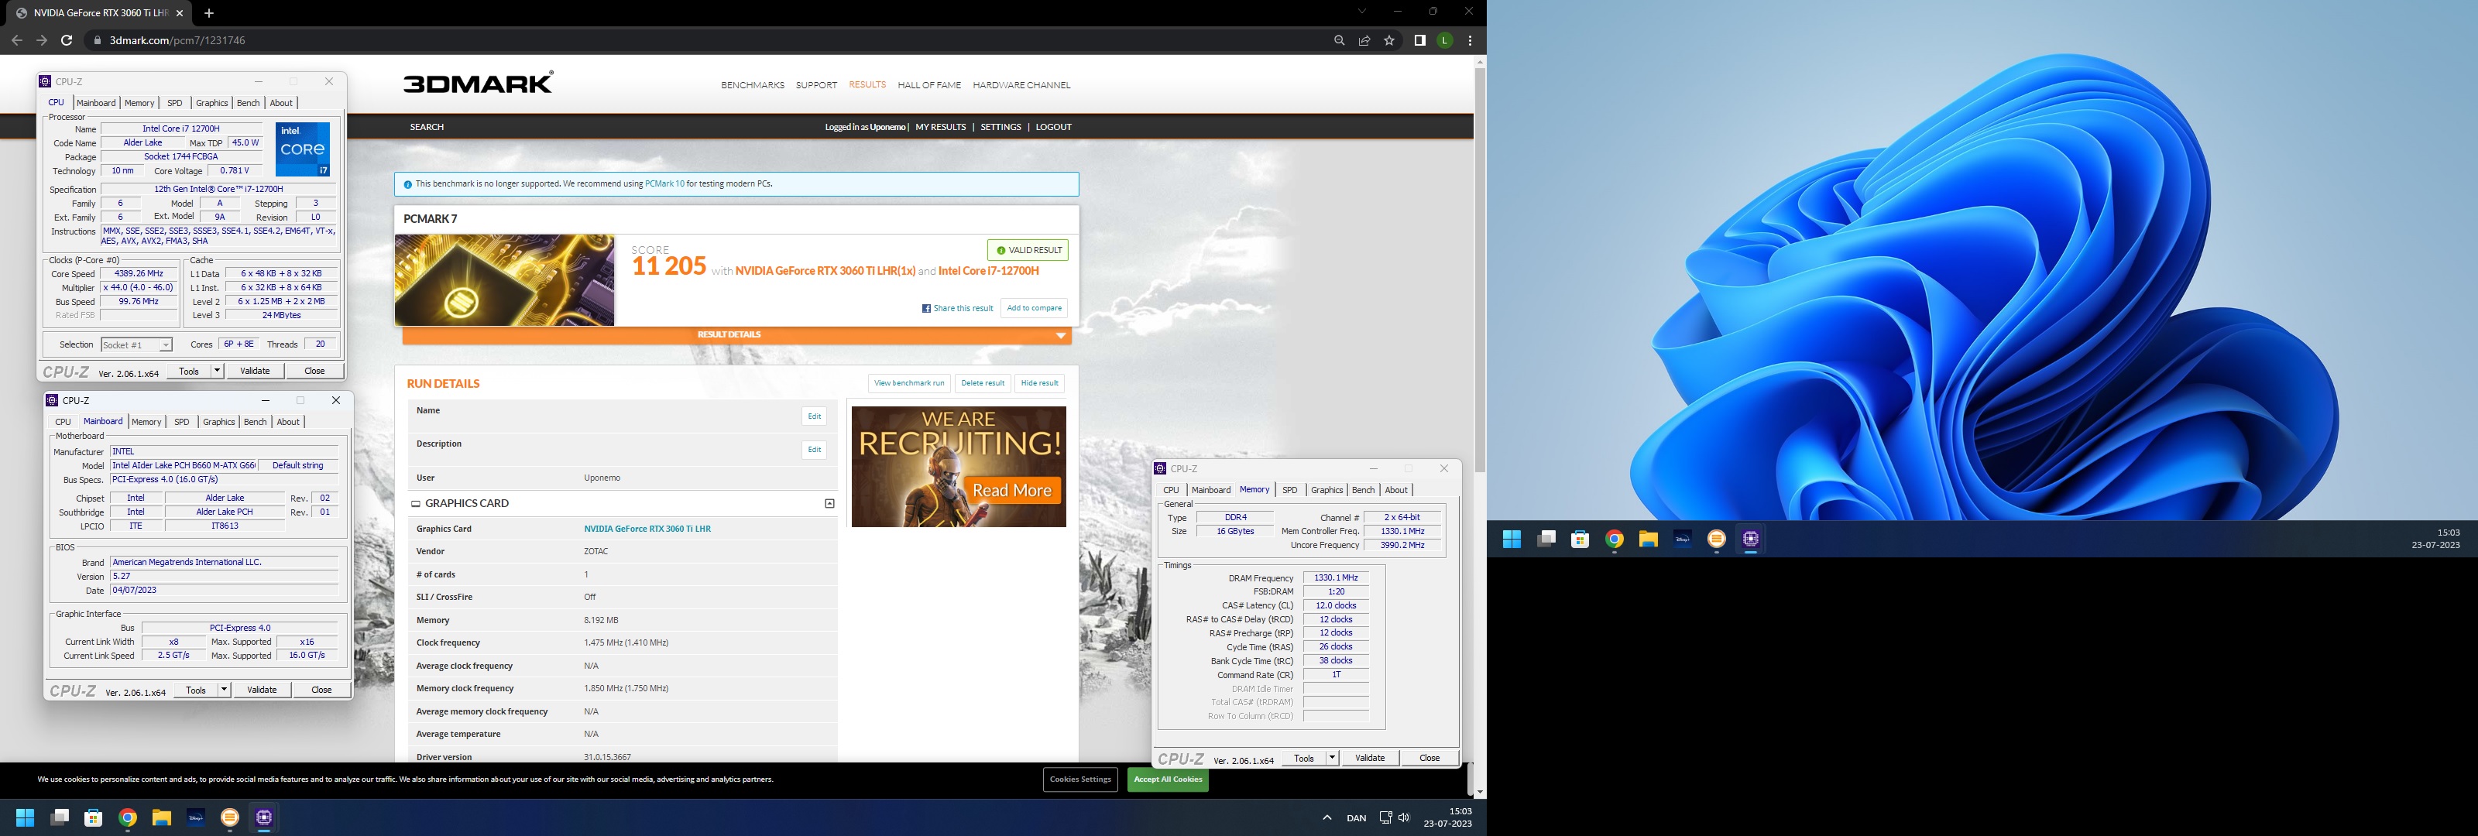Click the tab search chevron in Chrome title bar
The height and width of the screenshot is (836, 2478).
click(1361, 12)
